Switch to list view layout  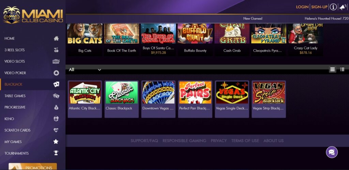click(342, 70)
